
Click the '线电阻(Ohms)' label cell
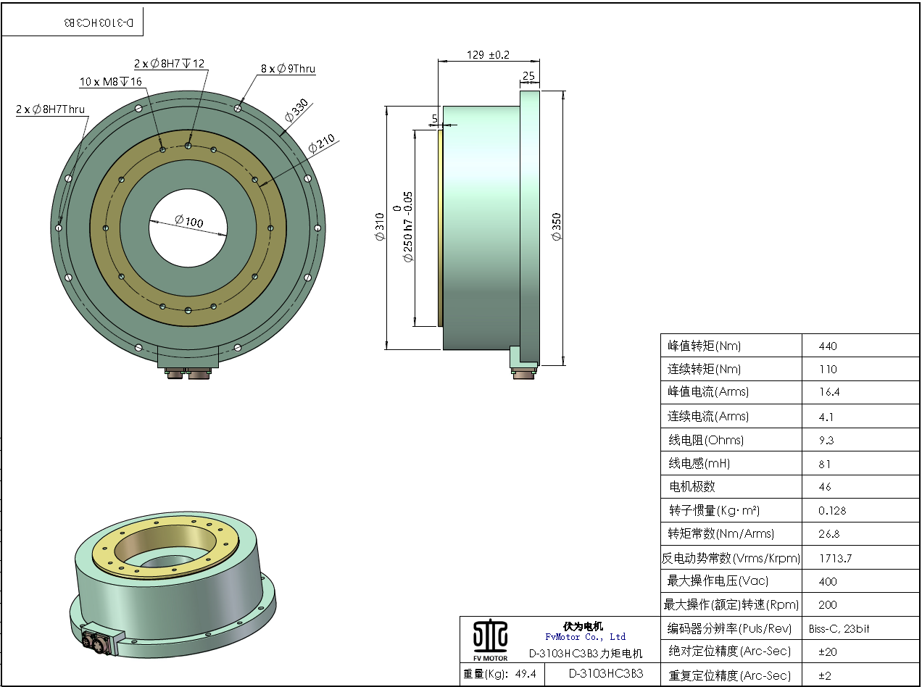[x=731, y=440]
